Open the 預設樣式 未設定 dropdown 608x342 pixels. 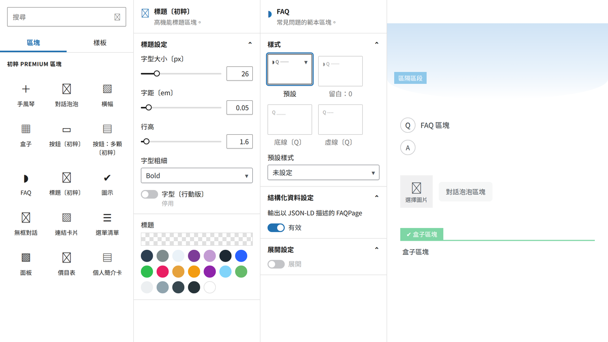(323, 172)
